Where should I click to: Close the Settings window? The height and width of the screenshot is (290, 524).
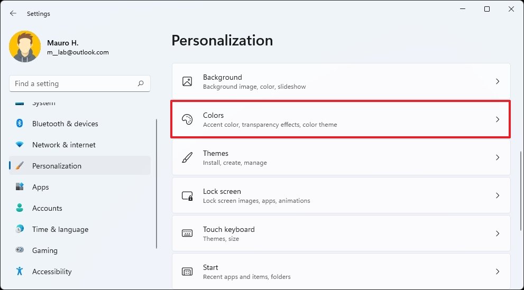click(511, 9)
